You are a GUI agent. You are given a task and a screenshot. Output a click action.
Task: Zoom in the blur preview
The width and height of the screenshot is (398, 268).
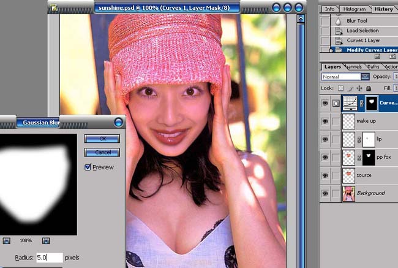point(45,240)
